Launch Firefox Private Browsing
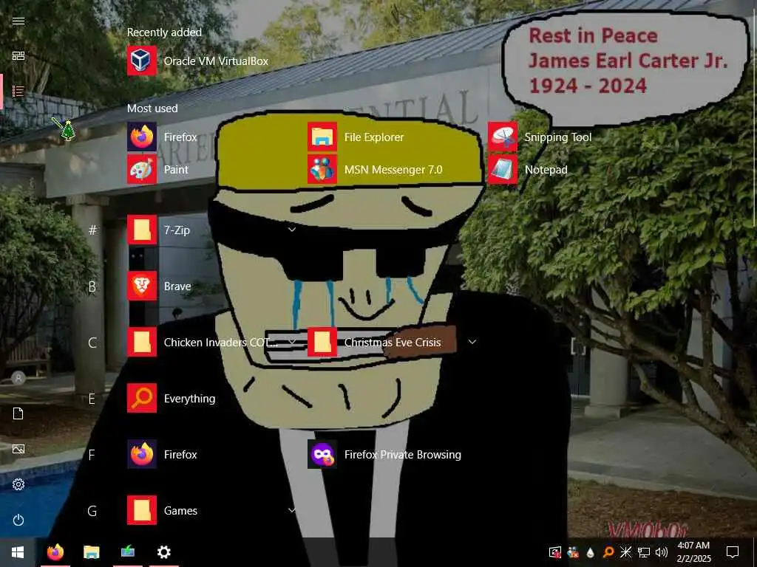757x567 pixels. point(384,454)
